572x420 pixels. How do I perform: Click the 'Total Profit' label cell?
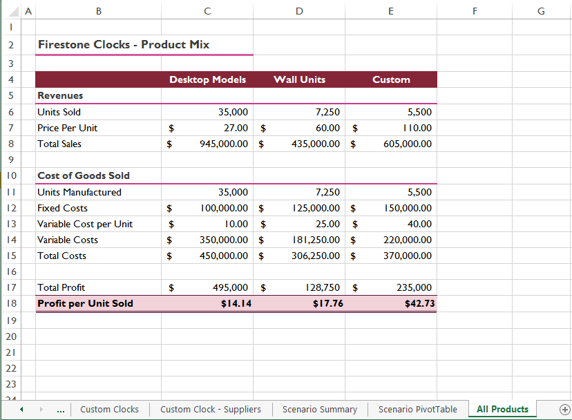(x=99, y=287)
